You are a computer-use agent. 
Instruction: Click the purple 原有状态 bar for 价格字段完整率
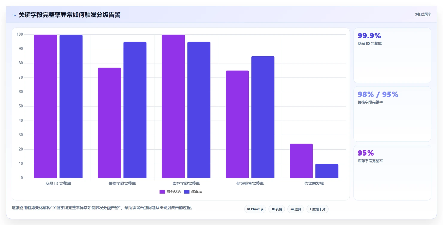(x=109, y=123)
